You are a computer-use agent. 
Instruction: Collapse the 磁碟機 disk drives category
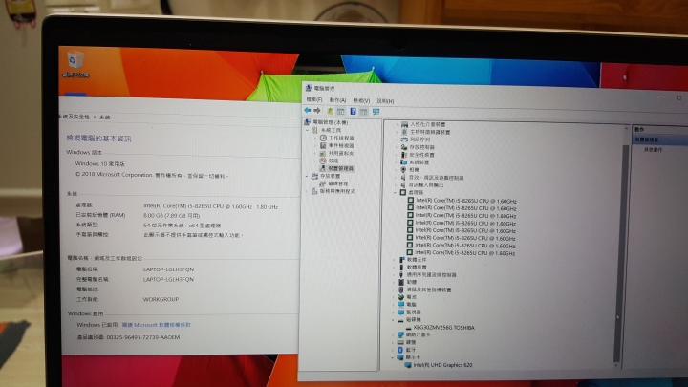tap(393, 320)
